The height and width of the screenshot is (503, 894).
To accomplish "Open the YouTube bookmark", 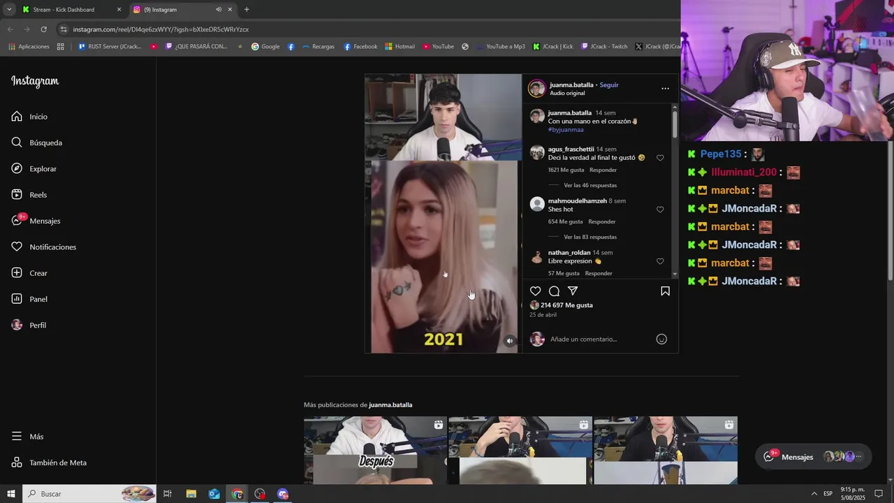I will click(x=437, y=47).
